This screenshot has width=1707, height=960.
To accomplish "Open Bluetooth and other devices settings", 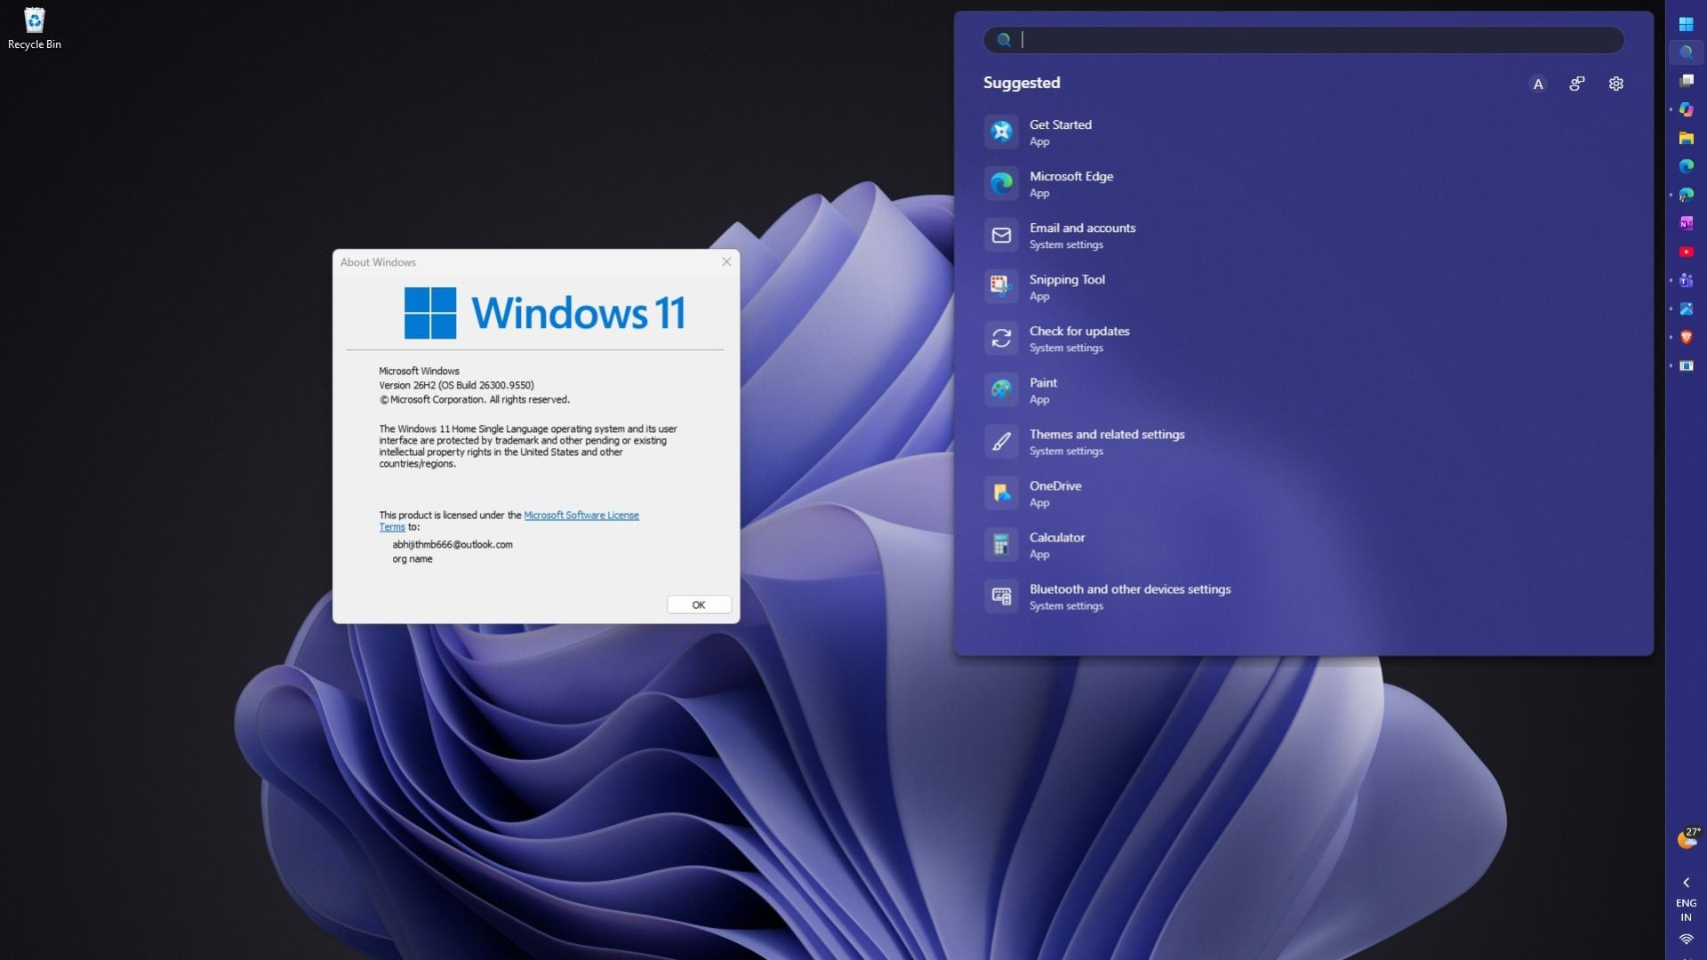I will point(1303,596).
